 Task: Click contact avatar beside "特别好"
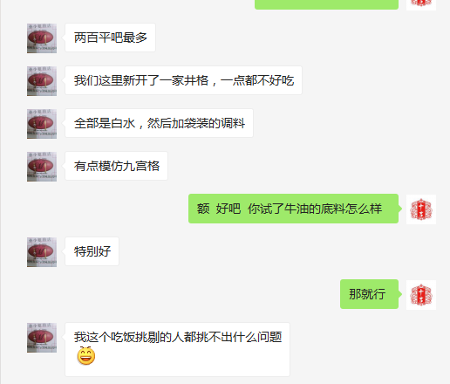[42, 252]
